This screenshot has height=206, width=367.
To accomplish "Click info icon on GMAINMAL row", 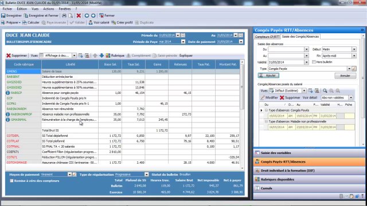I will pos(7,120).
